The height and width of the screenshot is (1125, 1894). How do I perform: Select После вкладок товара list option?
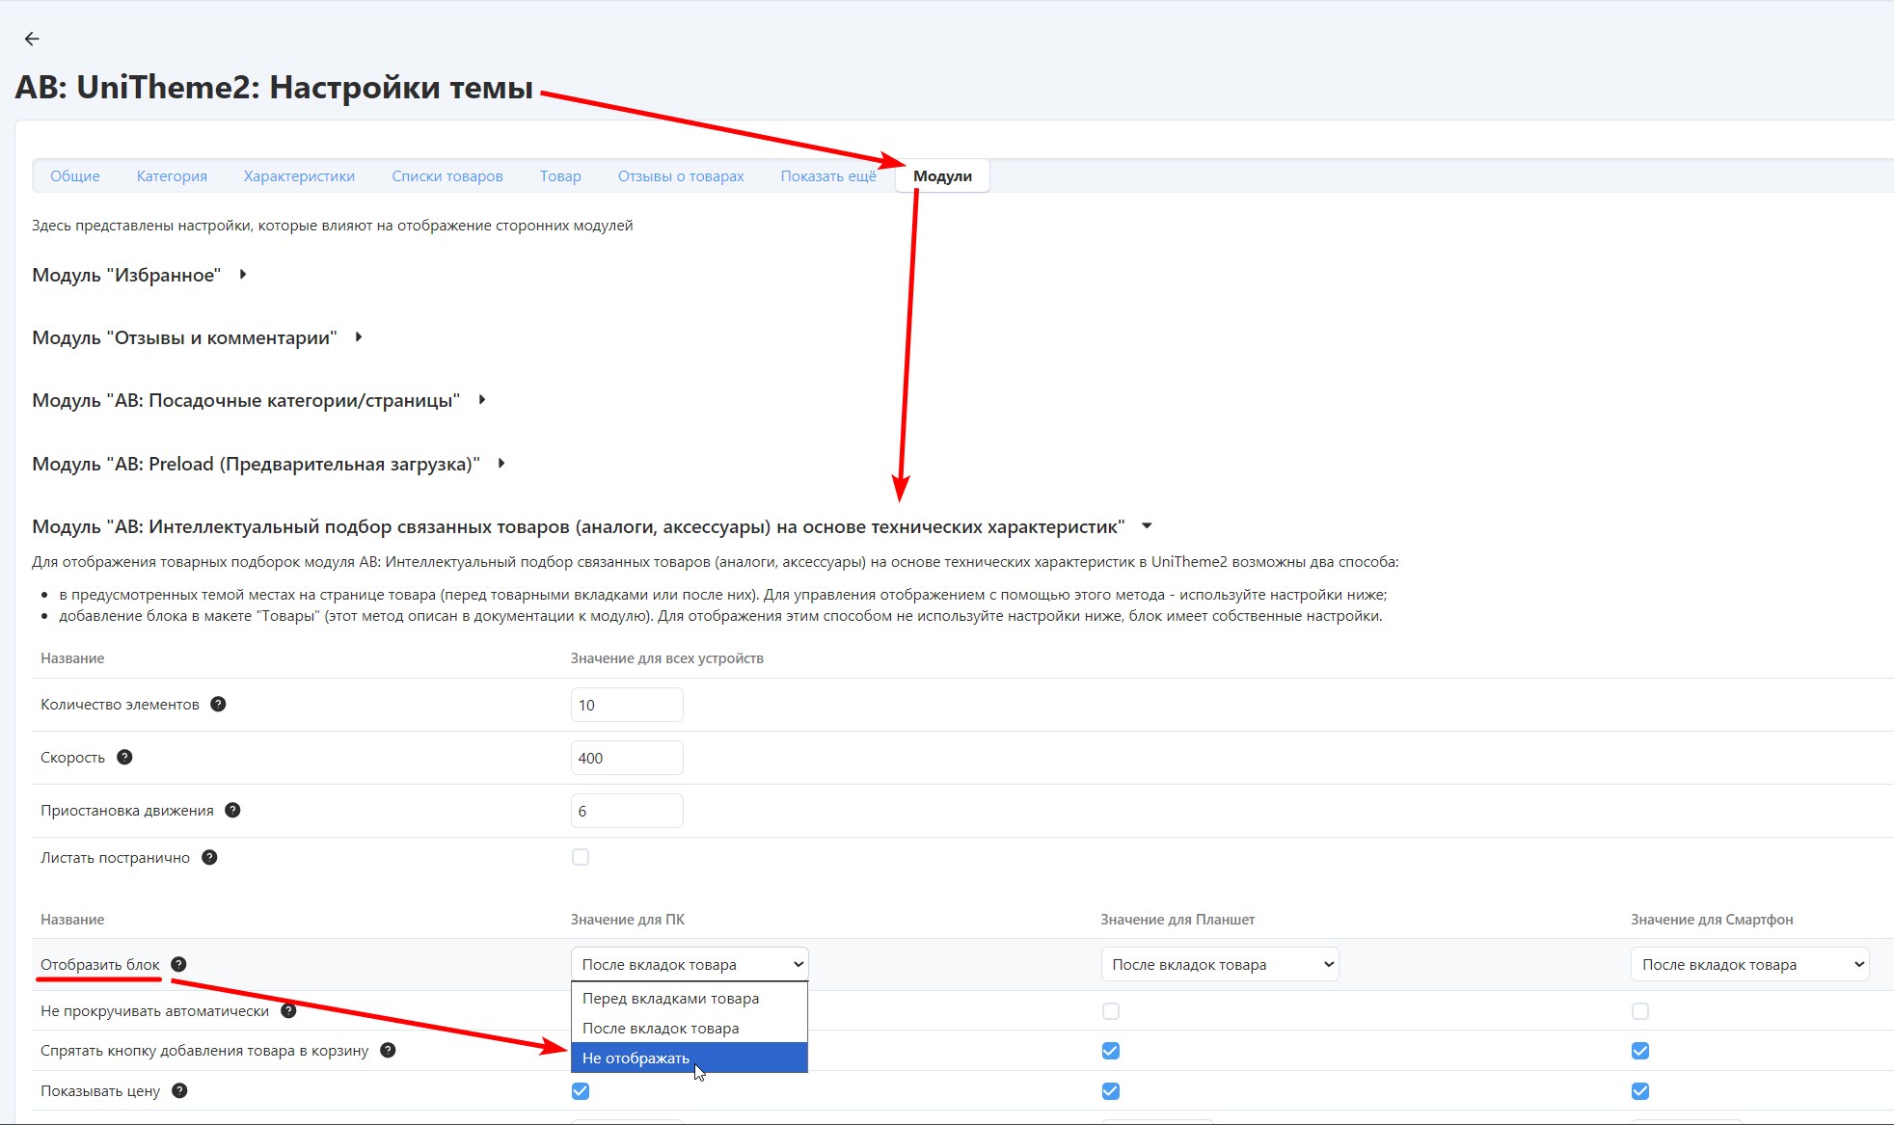point(690,1029)
